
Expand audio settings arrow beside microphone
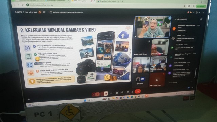pyautogui.click(x=94, y=94)
